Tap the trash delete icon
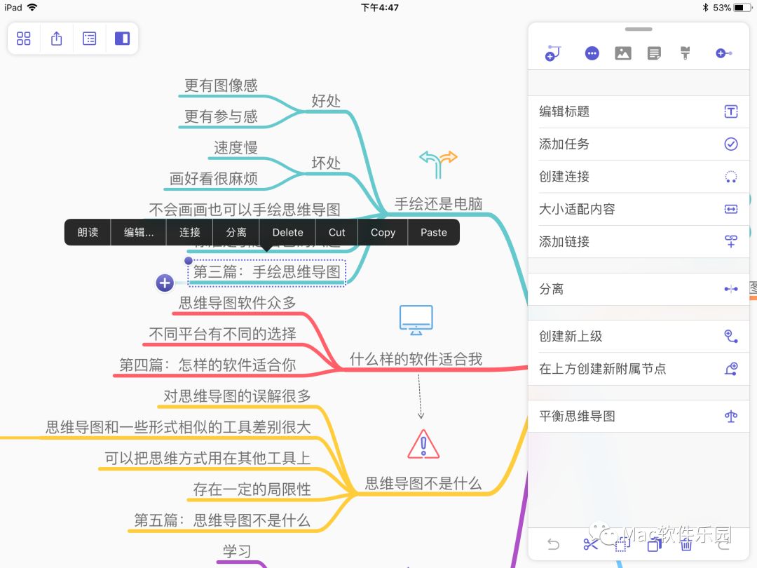This screenshot has height=568, width=757. [x=686, y=544]
